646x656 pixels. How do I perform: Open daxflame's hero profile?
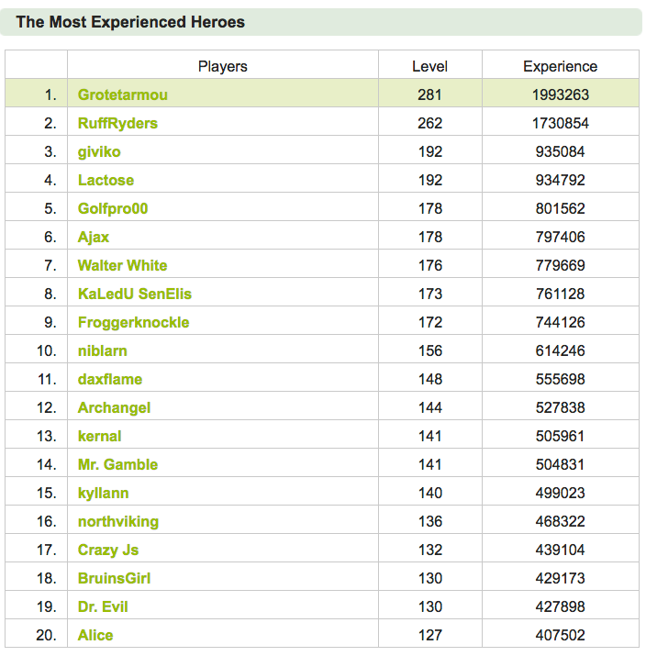[110, 380]
